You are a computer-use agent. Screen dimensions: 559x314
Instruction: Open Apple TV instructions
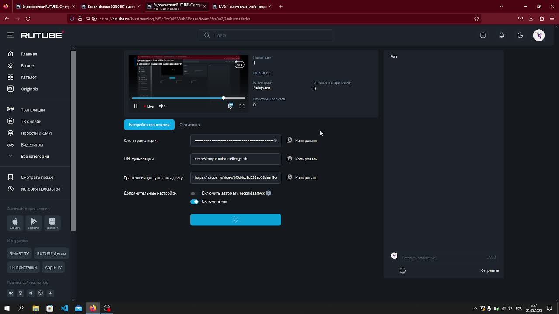coord(53,267)
